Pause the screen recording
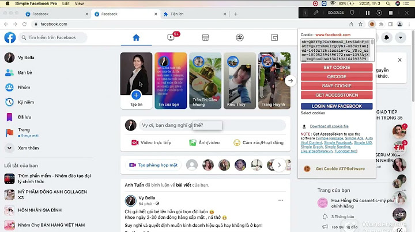This screenshot has height=232, width=415. 368,13
